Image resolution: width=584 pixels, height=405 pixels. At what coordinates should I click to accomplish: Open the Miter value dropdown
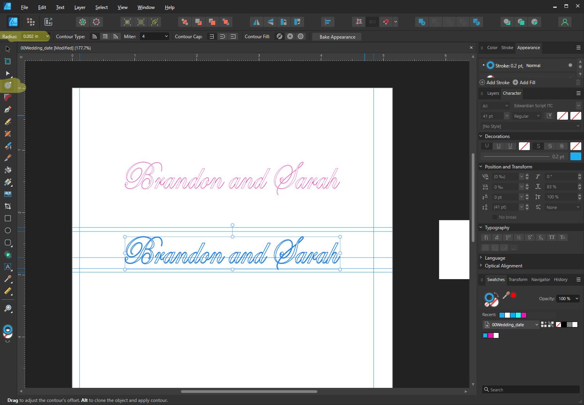pos(166,37)
